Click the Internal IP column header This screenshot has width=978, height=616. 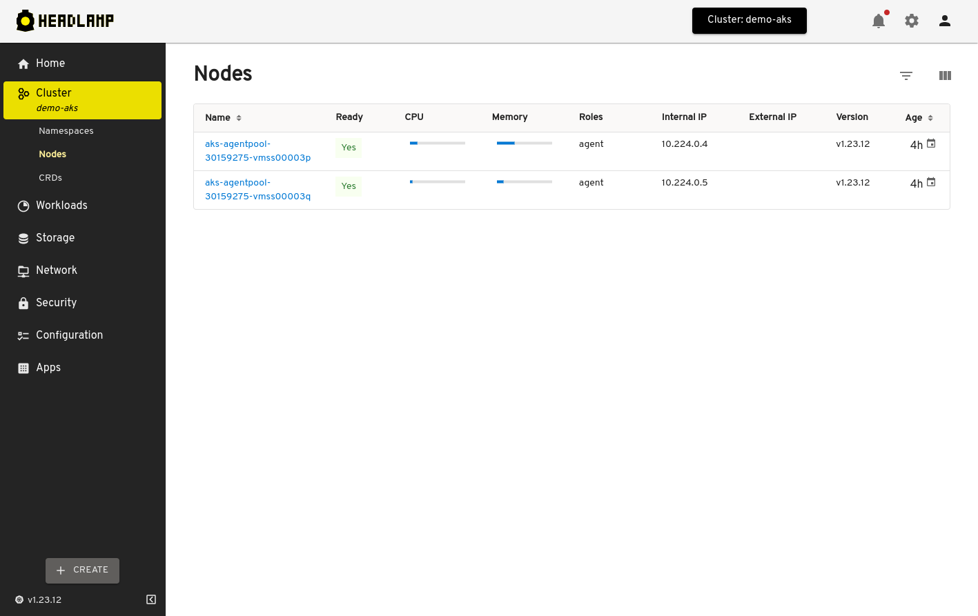tap(684, 117)
